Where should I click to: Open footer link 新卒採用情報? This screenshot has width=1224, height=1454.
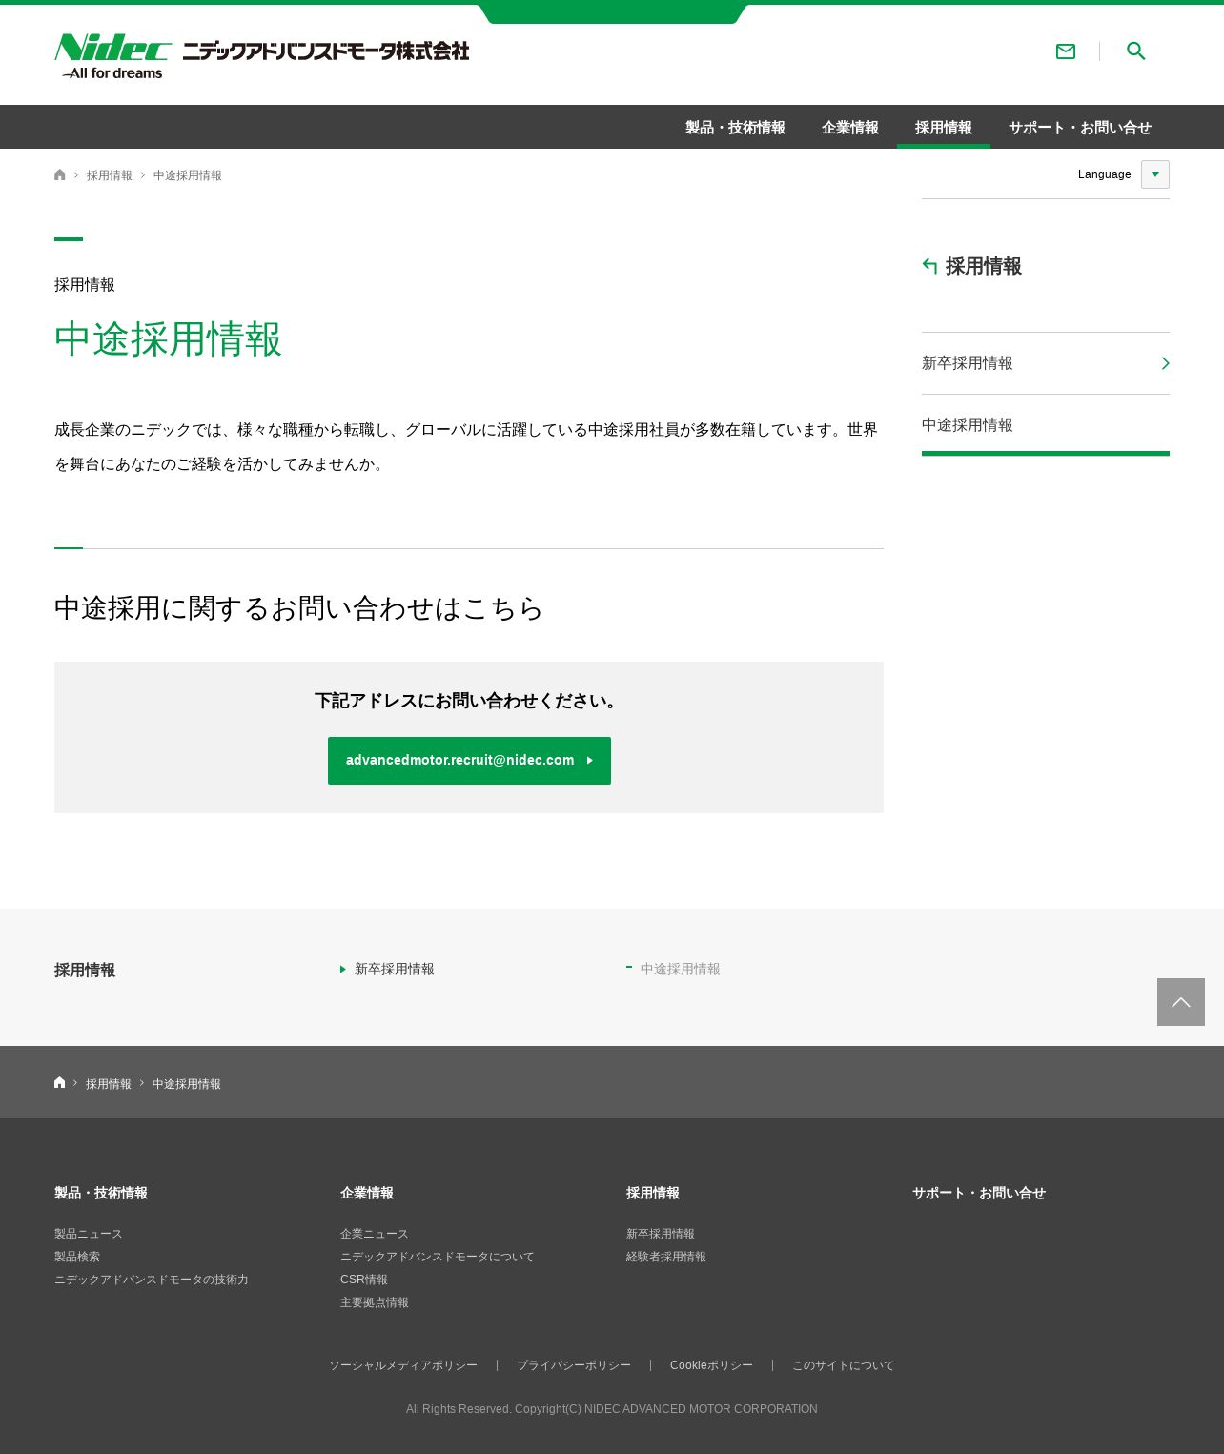661,1234
